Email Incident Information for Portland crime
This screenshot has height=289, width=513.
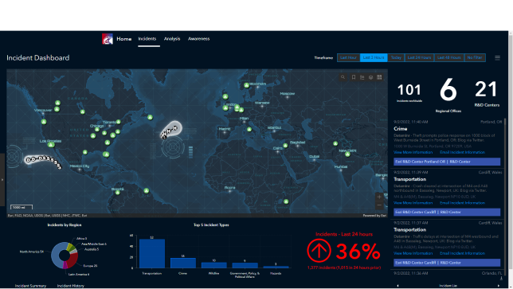[x=462, y=152]
